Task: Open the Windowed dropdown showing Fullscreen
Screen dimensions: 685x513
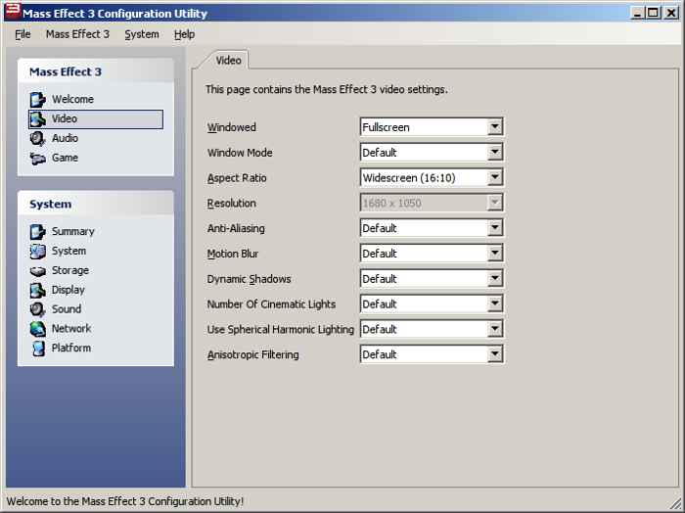Action: pyautogui.click(x=432, y=127)
